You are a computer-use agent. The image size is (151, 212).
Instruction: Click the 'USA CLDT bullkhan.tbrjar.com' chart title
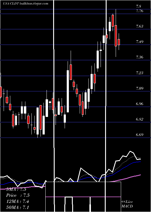pos(25,4)
